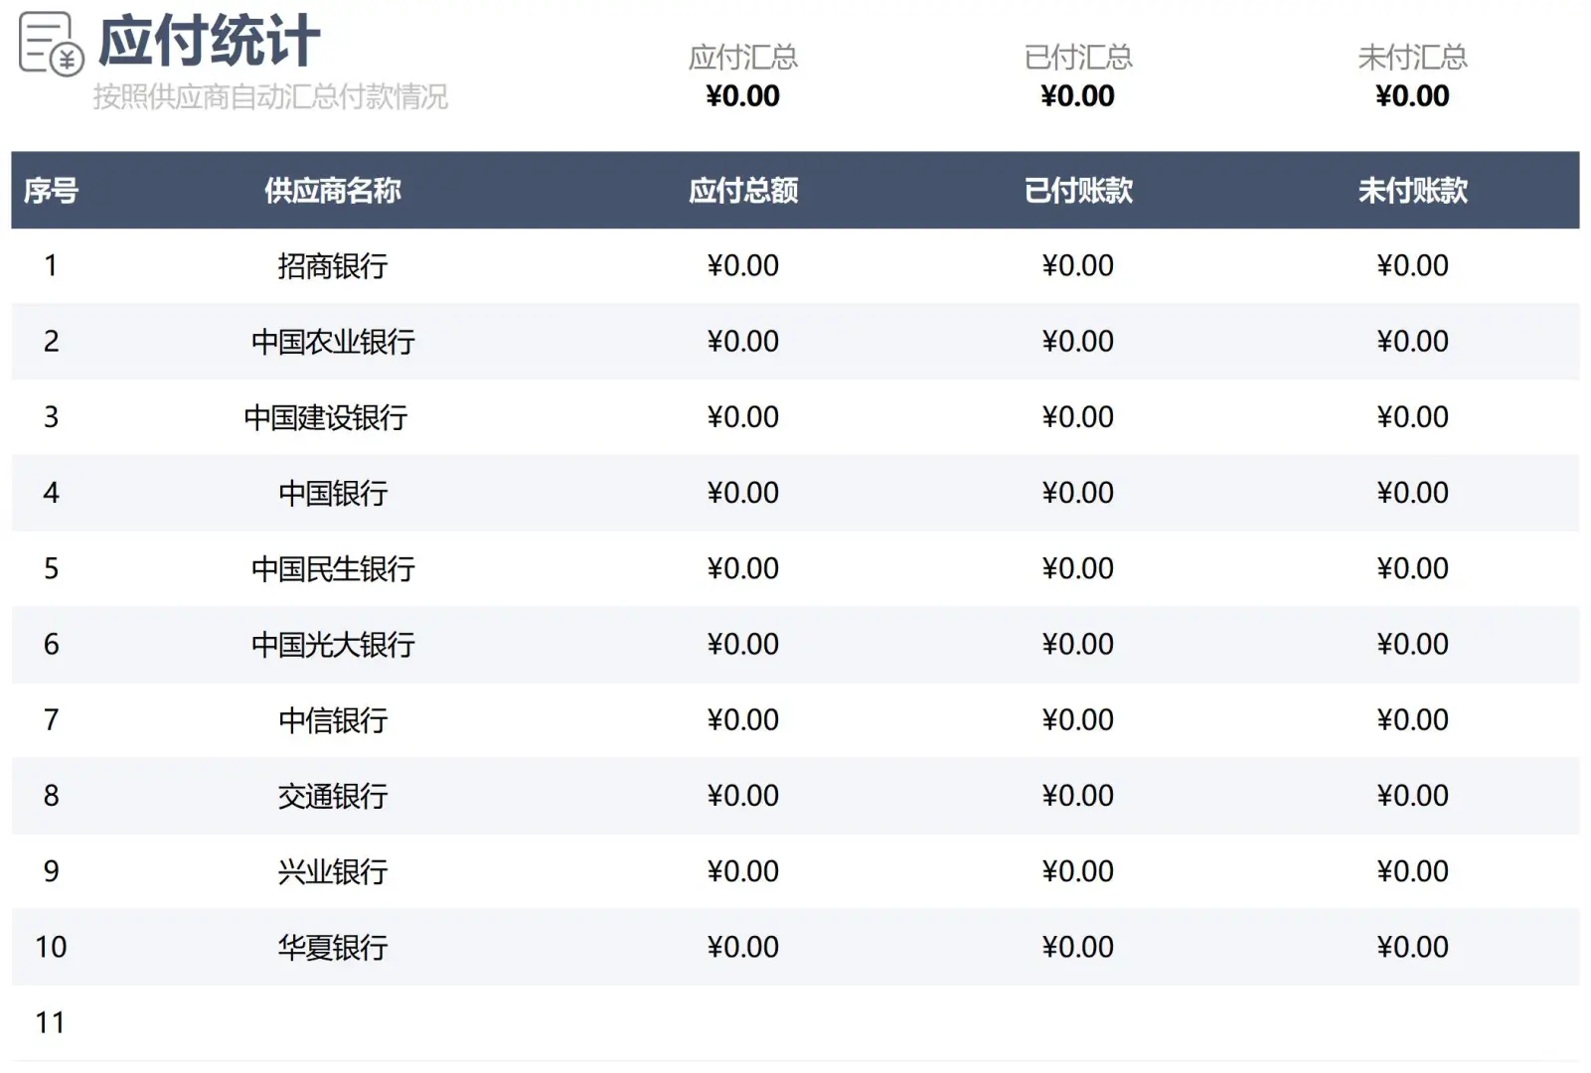Select the 华夏银行 payable total cell
The height and width of the screenshot is (1073, 1591).
coord(743,947)
